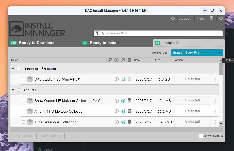Viewport: 234px width, 151px height.
Task: Open more options menu for Snow Queen row
Action: coord(215,101)
